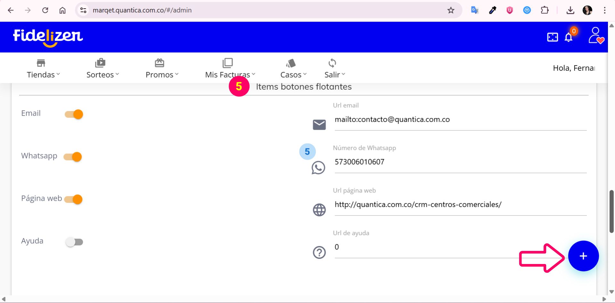615x303 pixels.
Task: Disable the Email toggle
Action: coord(74,114)
